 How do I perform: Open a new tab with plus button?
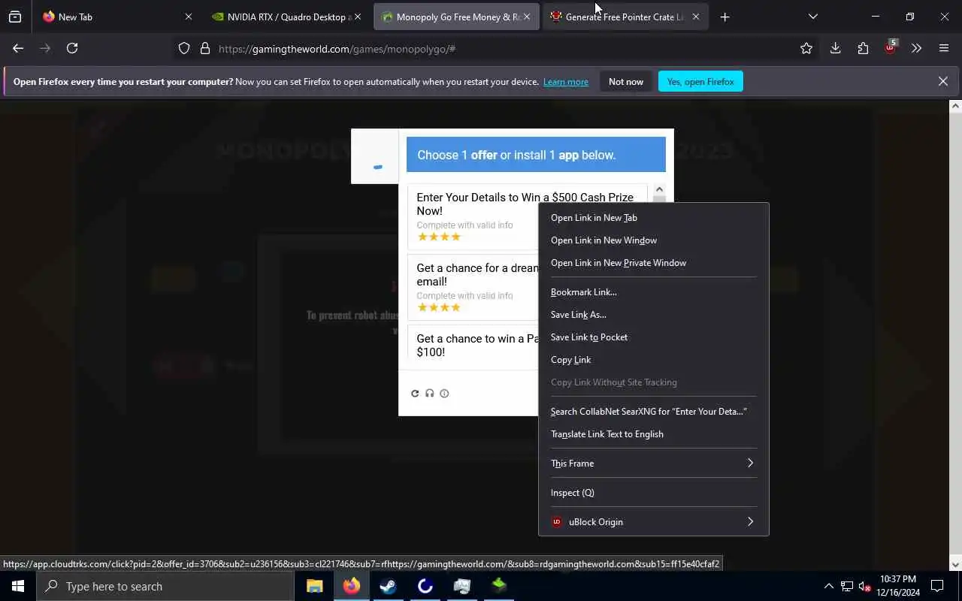[725, 17]
